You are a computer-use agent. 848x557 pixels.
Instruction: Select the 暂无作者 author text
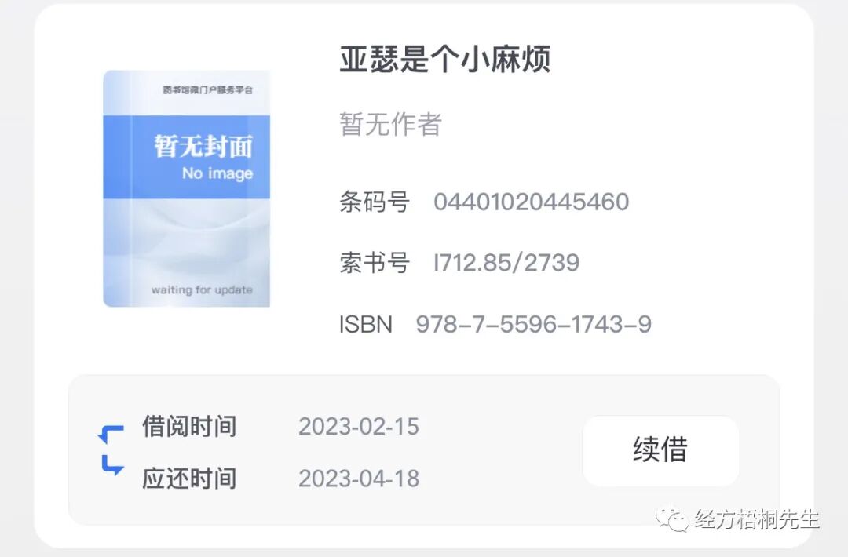(390, 124)
